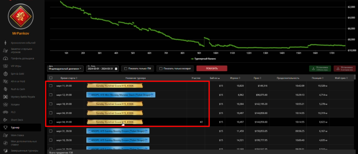This screenshot has width=358, height=154.
Task: Click the Mystery Battle Royale crossed-swords icon
Action: (5, 97)
